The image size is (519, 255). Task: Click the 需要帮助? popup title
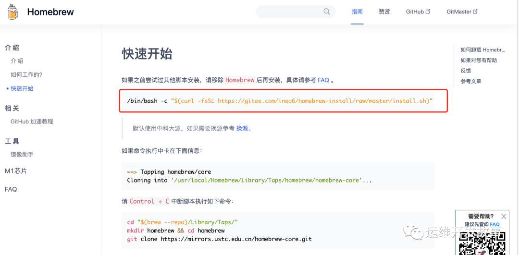[x=481, y=217]
